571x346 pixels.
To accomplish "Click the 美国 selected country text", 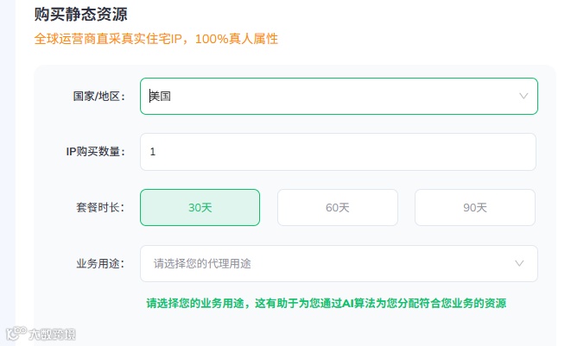I will (x=161, y=97).
